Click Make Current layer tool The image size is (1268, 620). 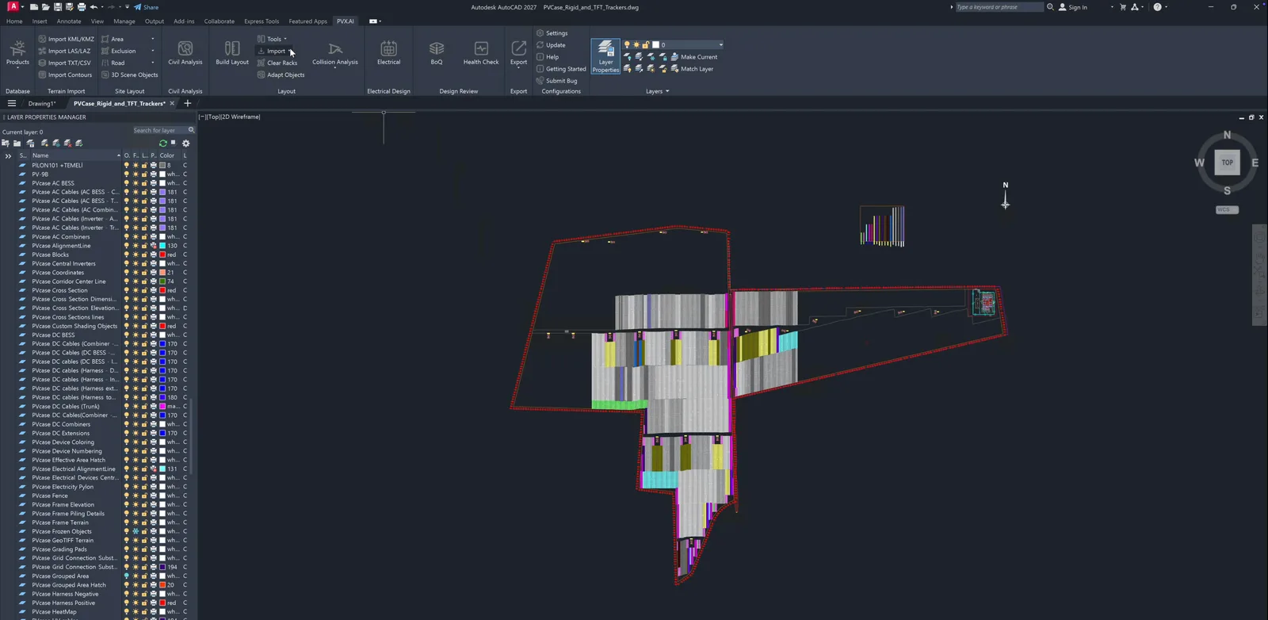[x=694, y=57]
